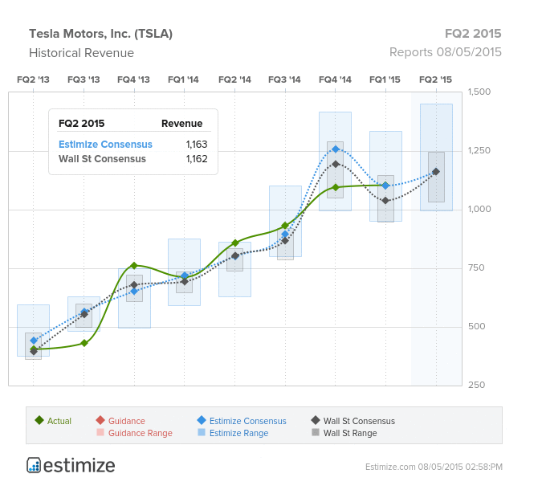Viewport: 542px width, 498px height.
Task: Click the dark Wall St Consensus diamond legend icon
Action: pyautogui.click(x=316, y=421)
